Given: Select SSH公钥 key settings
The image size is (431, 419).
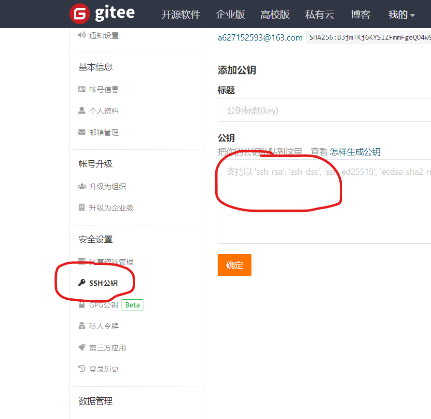Looking at the screenshot, I should click(x=102, y=282).
